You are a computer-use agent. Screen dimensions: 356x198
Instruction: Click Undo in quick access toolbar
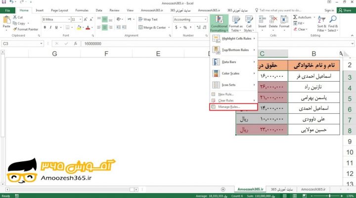(11, 2)
